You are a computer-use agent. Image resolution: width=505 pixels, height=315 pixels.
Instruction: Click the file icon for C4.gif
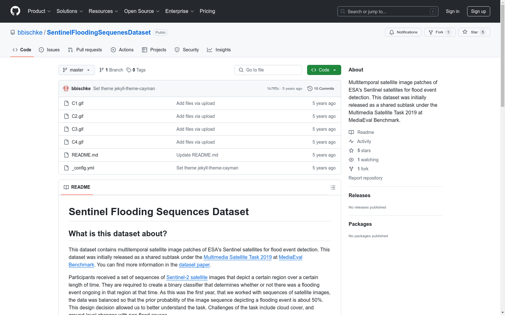[66, 142]
